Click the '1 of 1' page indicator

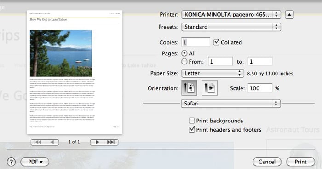(x=74, y=142)
